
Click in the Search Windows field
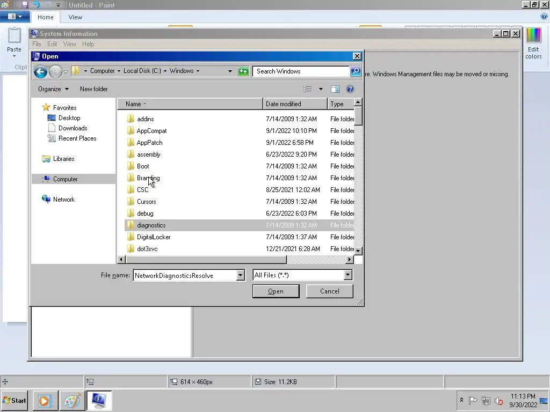[x=301, y=71]
